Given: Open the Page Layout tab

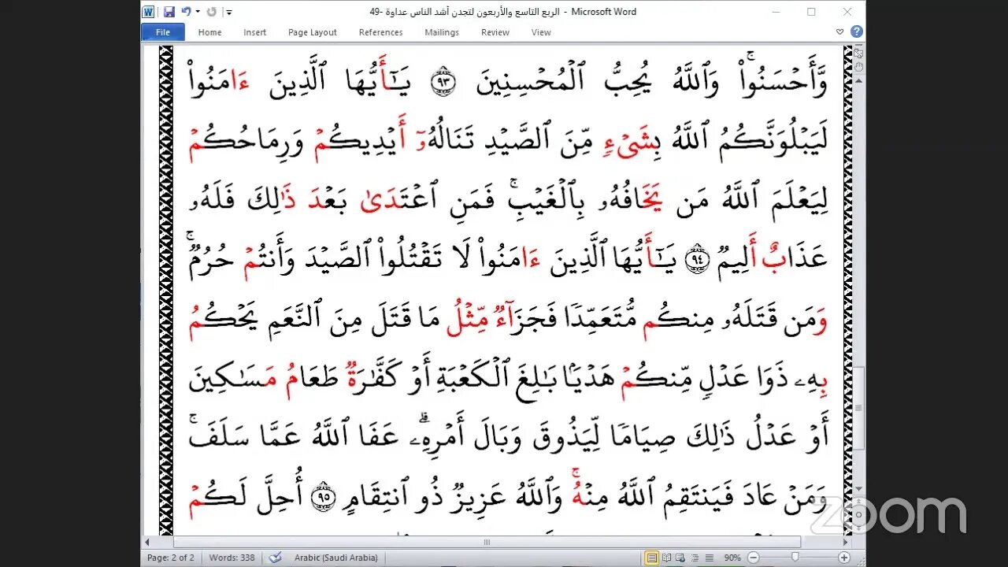Looking at the screenshot, I should (x=313, y=32).
